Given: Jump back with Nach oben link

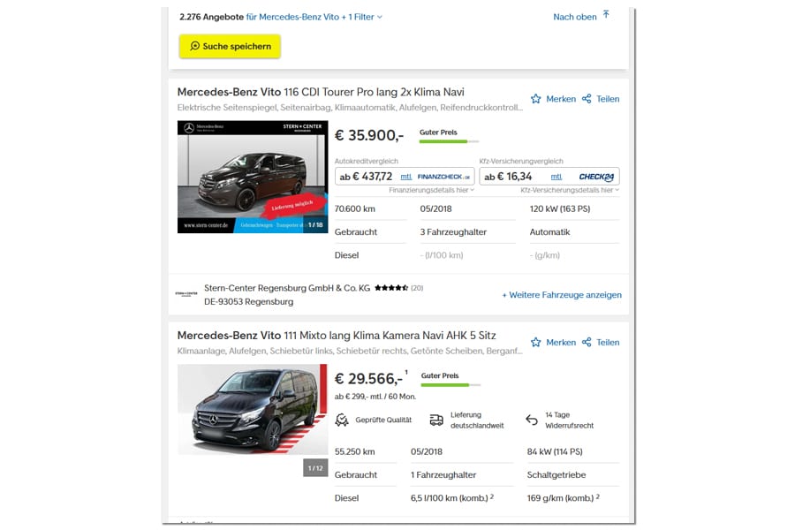Looking at the screenshot, I should pyautogui.click(x=575, y=17).
